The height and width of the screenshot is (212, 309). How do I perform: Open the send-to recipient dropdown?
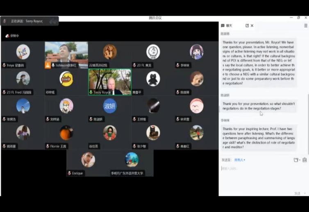coord(240,160)
